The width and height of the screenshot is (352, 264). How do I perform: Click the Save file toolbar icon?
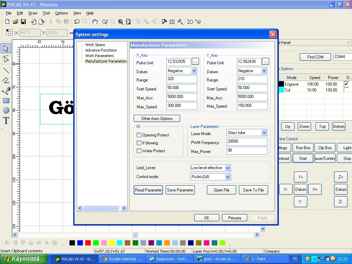[x=23, y=22]
